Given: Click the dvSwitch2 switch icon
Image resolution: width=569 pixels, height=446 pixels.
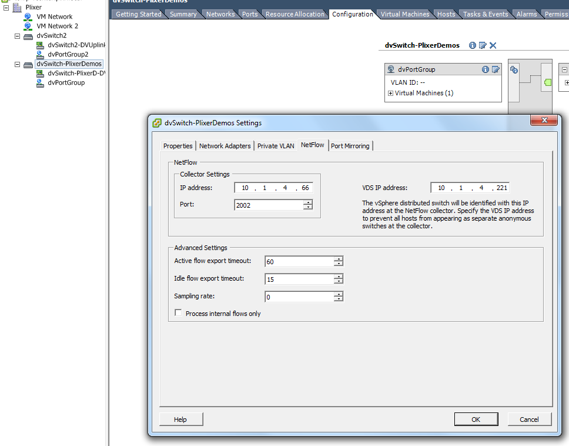Looking at the screenshot, I should click(x=28, y=36).
